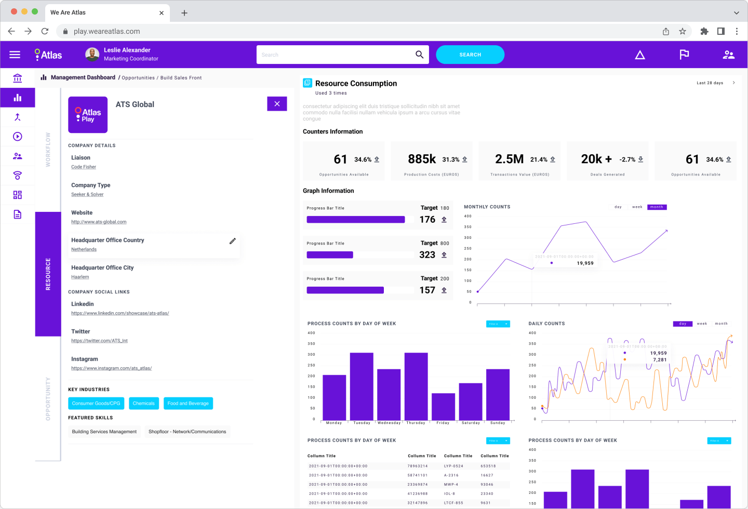The image size is (748, 509).
Task: Click down arrow next to -2.7% counter
Action: (641, 159)
